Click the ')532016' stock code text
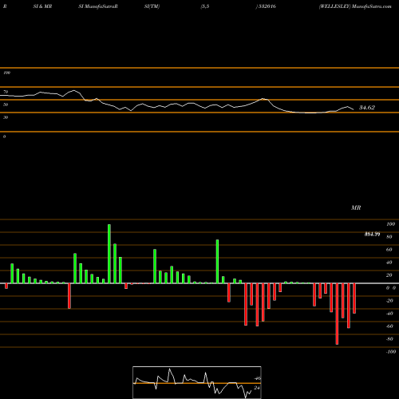Viewport: 399px width, 399px height. coord(266,6)
